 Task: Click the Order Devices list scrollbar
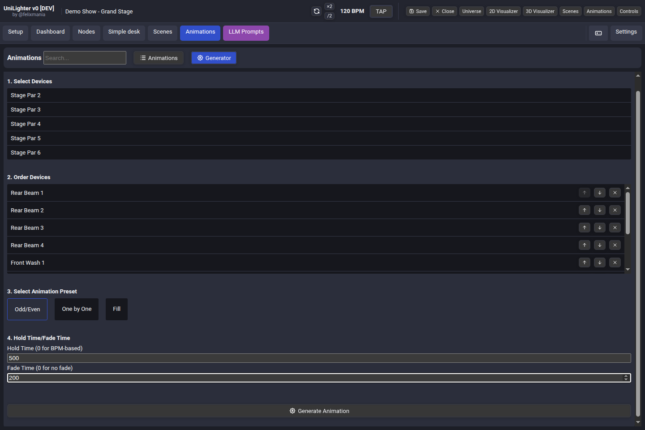[628, 213]
